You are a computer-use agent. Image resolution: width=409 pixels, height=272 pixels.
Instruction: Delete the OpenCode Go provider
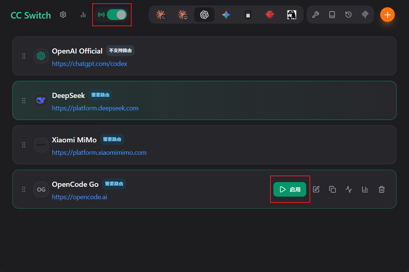[x=382, y=189]
